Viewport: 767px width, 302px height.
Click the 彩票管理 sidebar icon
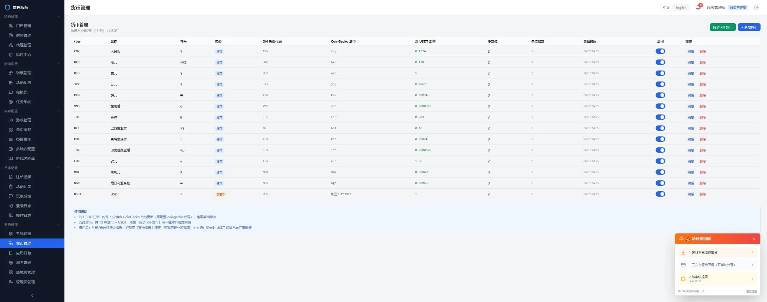pos(11,73)
